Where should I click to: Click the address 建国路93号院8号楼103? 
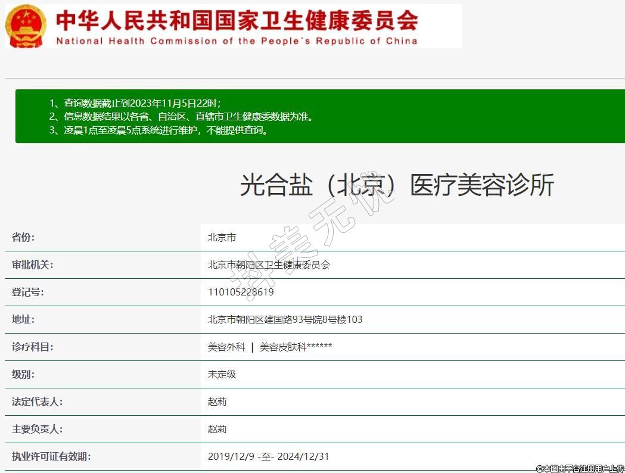tap(285, 319)
